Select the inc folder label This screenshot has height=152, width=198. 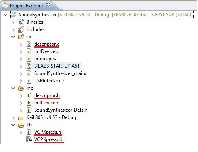(x=30, y=88)
